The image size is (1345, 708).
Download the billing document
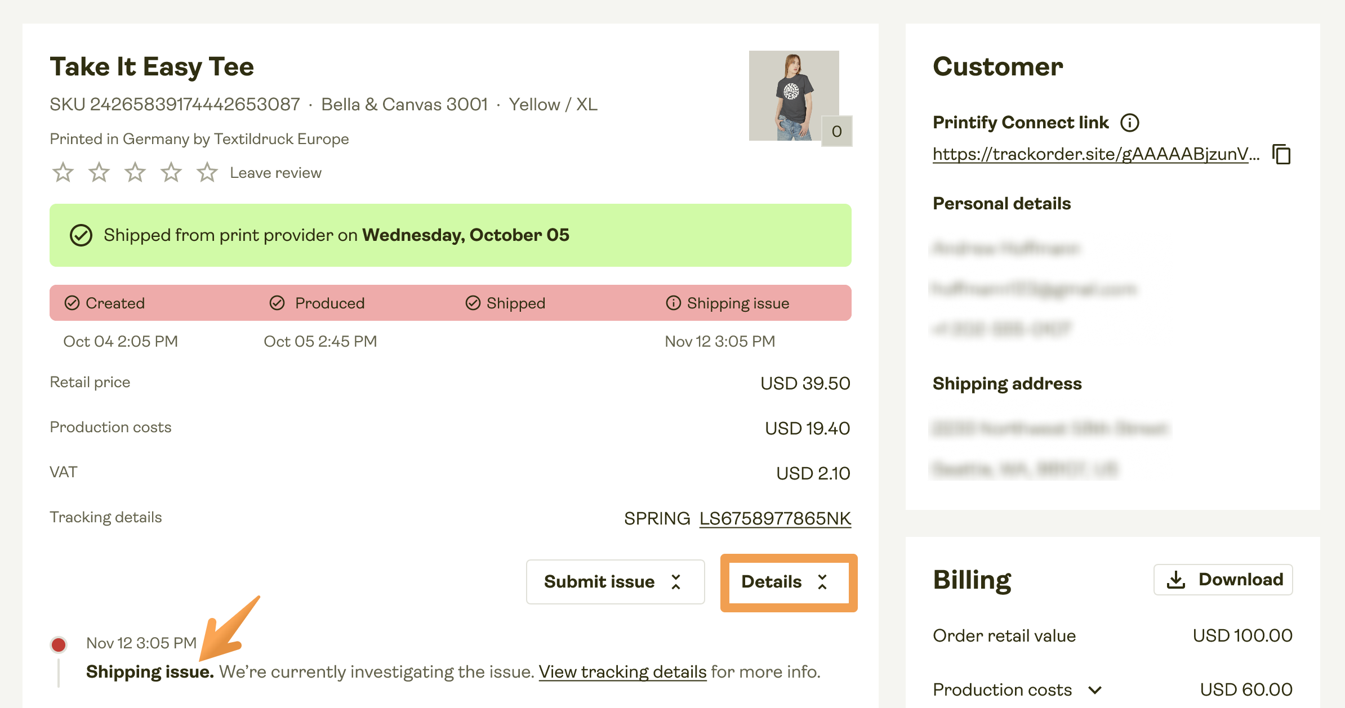click(x=1223, y=580)
